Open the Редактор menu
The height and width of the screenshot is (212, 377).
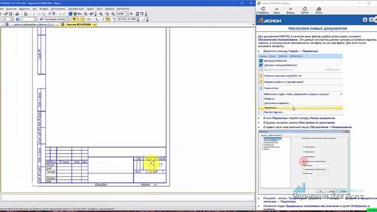(x=12, y=9)
